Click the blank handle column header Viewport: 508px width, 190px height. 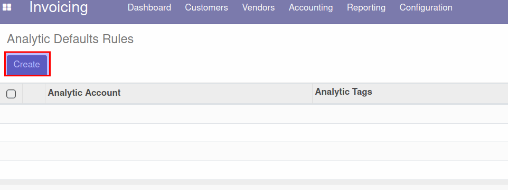[x=34, y=93]
